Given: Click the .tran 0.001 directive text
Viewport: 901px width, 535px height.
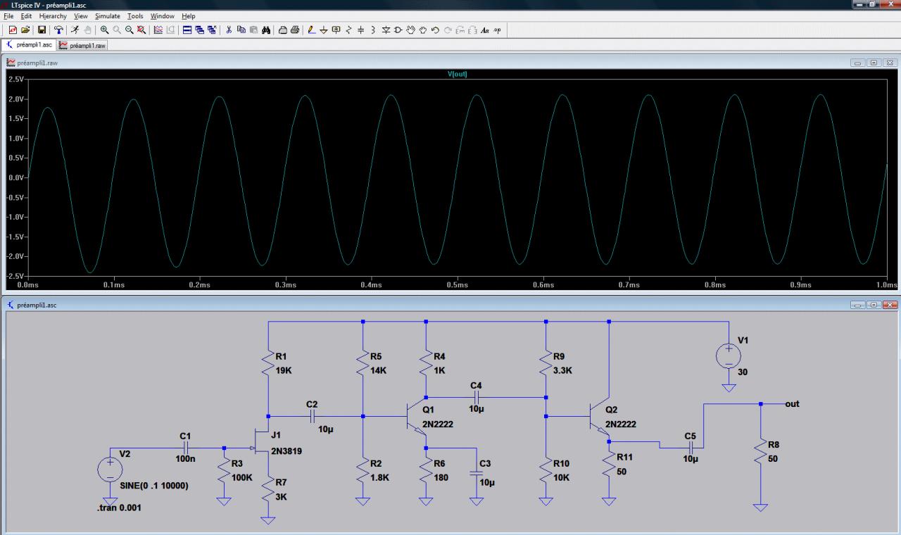Looking at the screenshot, I should click(x=118, y=507).
